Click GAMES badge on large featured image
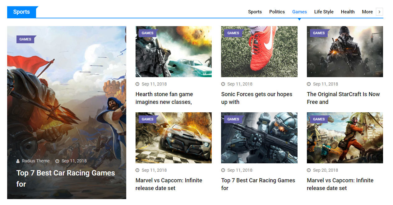 (x=25, y=39)
